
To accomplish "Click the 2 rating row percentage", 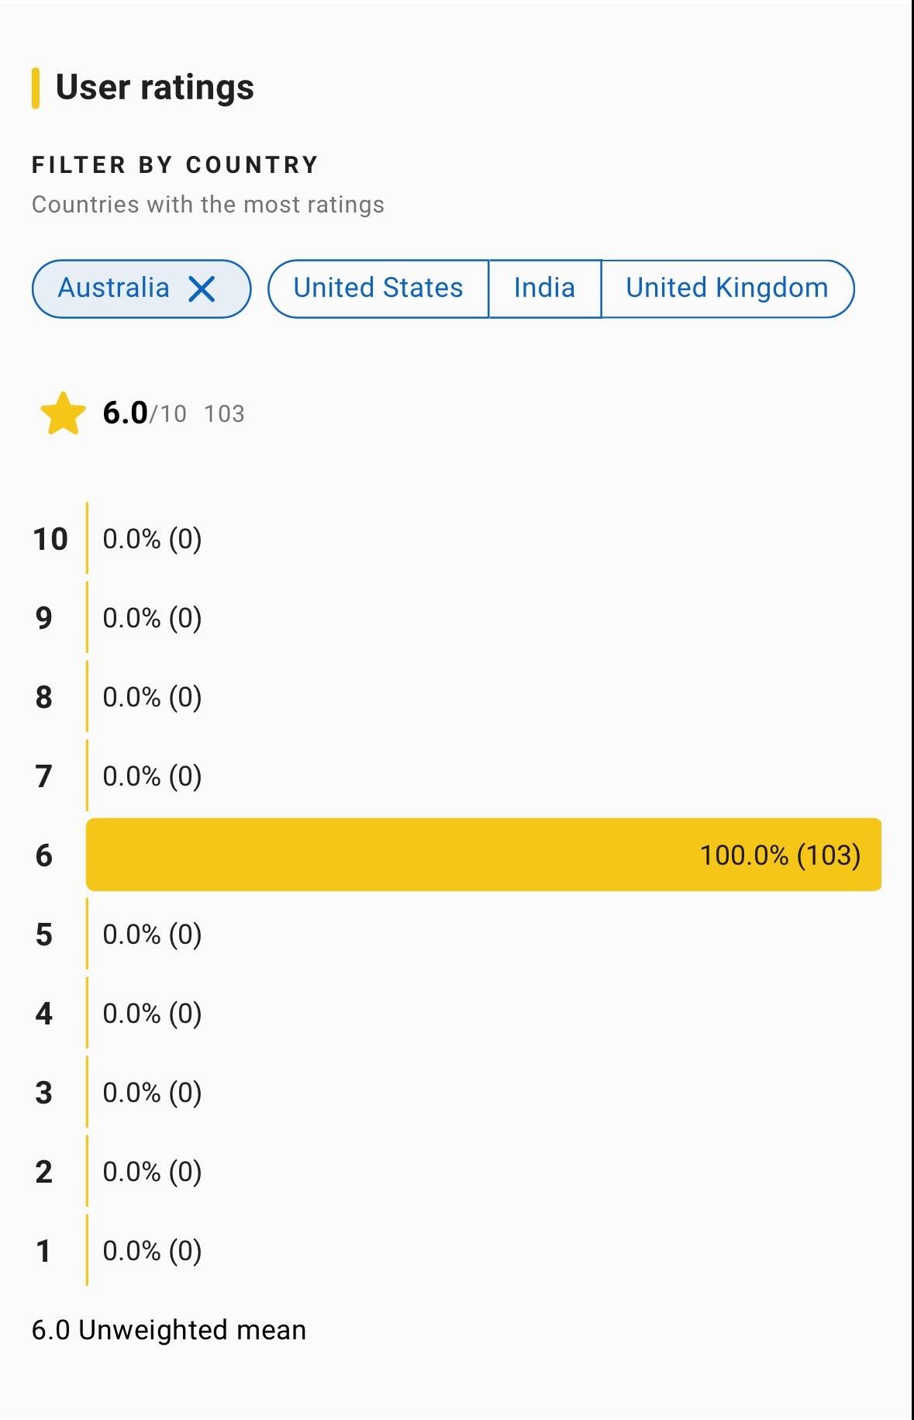I will [x=152, y=1172].
